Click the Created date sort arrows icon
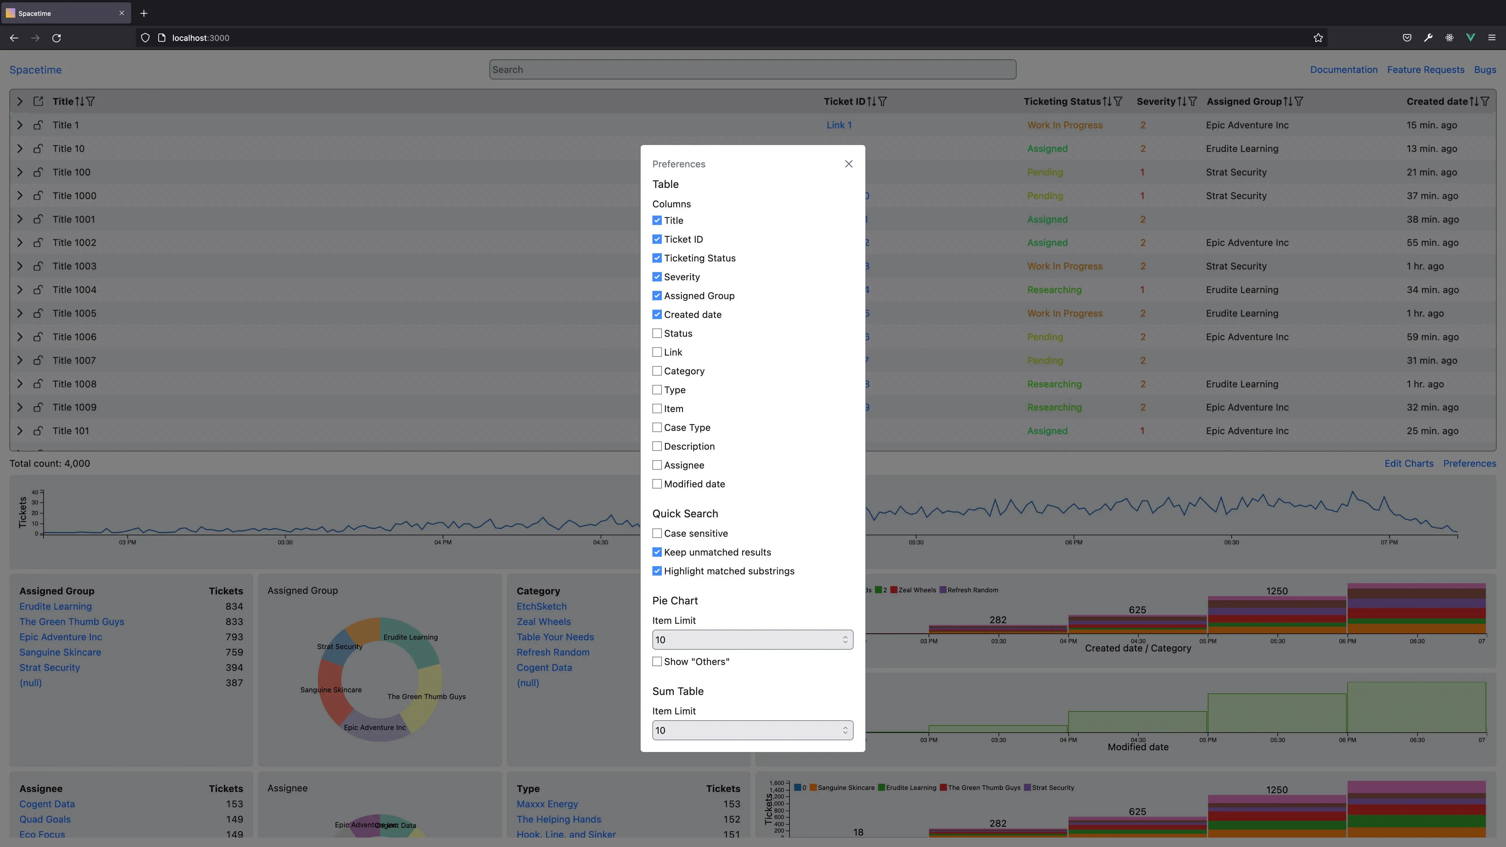 pos(1474,102)
